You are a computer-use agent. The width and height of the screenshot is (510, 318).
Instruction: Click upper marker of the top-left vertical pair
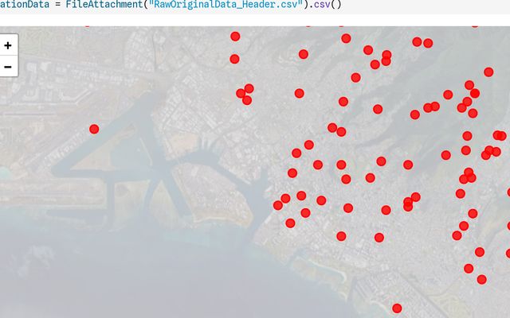235,37
